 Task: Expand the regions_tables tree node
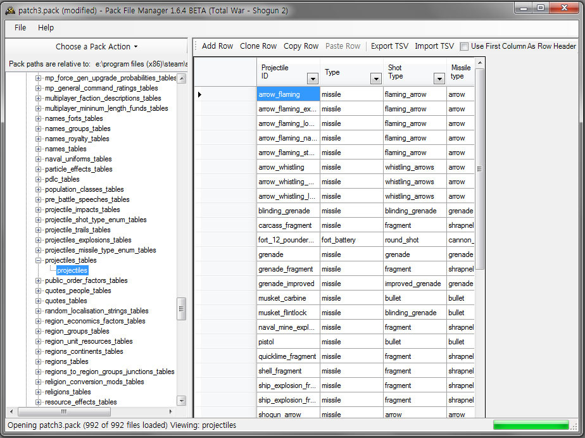tap(38, 361)
